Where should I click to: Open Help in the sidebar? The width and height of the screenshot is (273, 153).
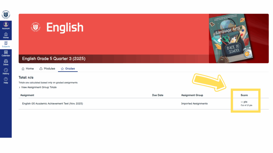pos(6,80)
